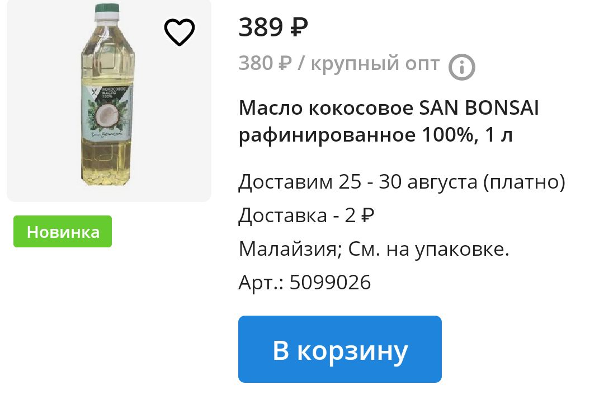
Task: Select the article number 5099026
Action: pyautogui.click(x=330, y=282)
